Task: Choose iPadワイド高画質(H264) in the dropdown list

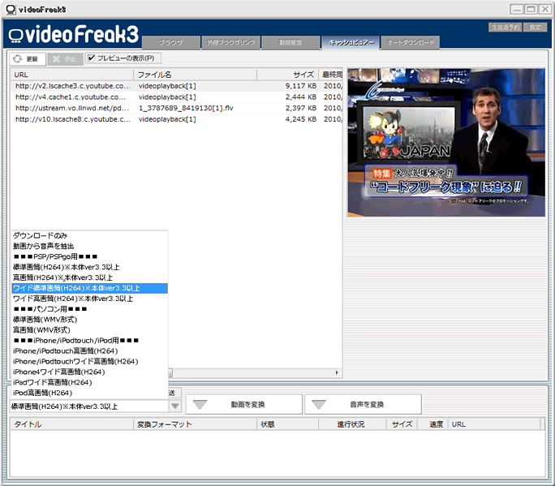Action: point(53,382)
